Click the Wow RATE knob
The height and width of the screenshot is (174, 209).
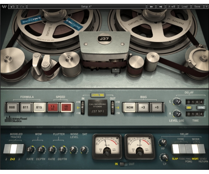(x=30, y=150)
